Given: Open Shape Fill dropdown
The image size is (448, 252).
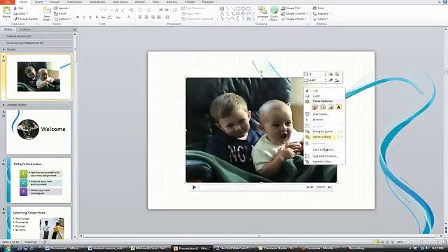Looking at the screenshot, I should click(292, 8).
